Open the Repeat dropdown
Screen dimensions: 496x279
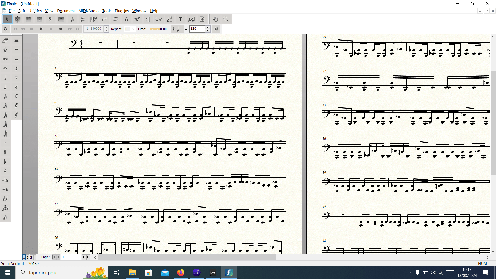click(x=133, y=29)
